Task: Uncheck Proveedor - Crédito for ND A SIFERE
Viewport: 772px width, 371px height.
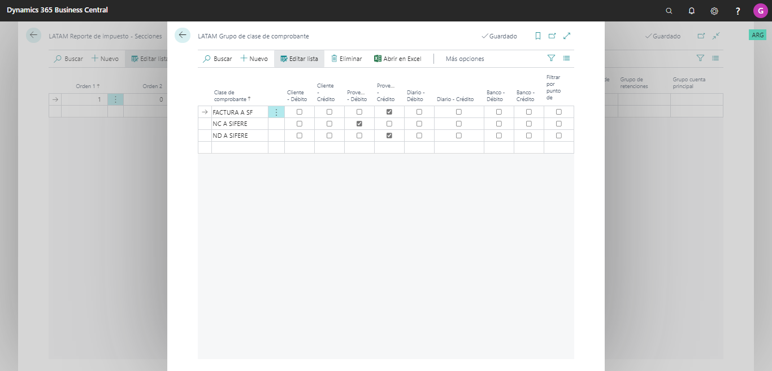Action: coord(389,136)
